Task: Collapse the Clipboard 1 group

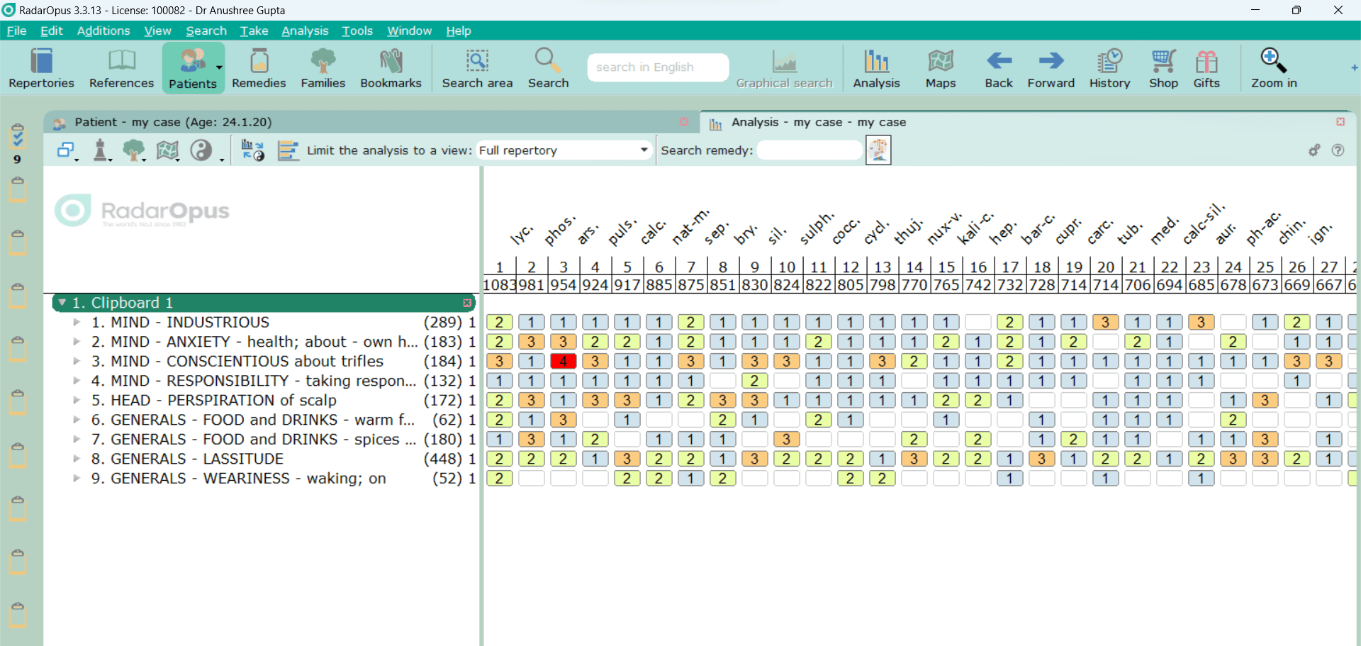Action: coord(62,302)
